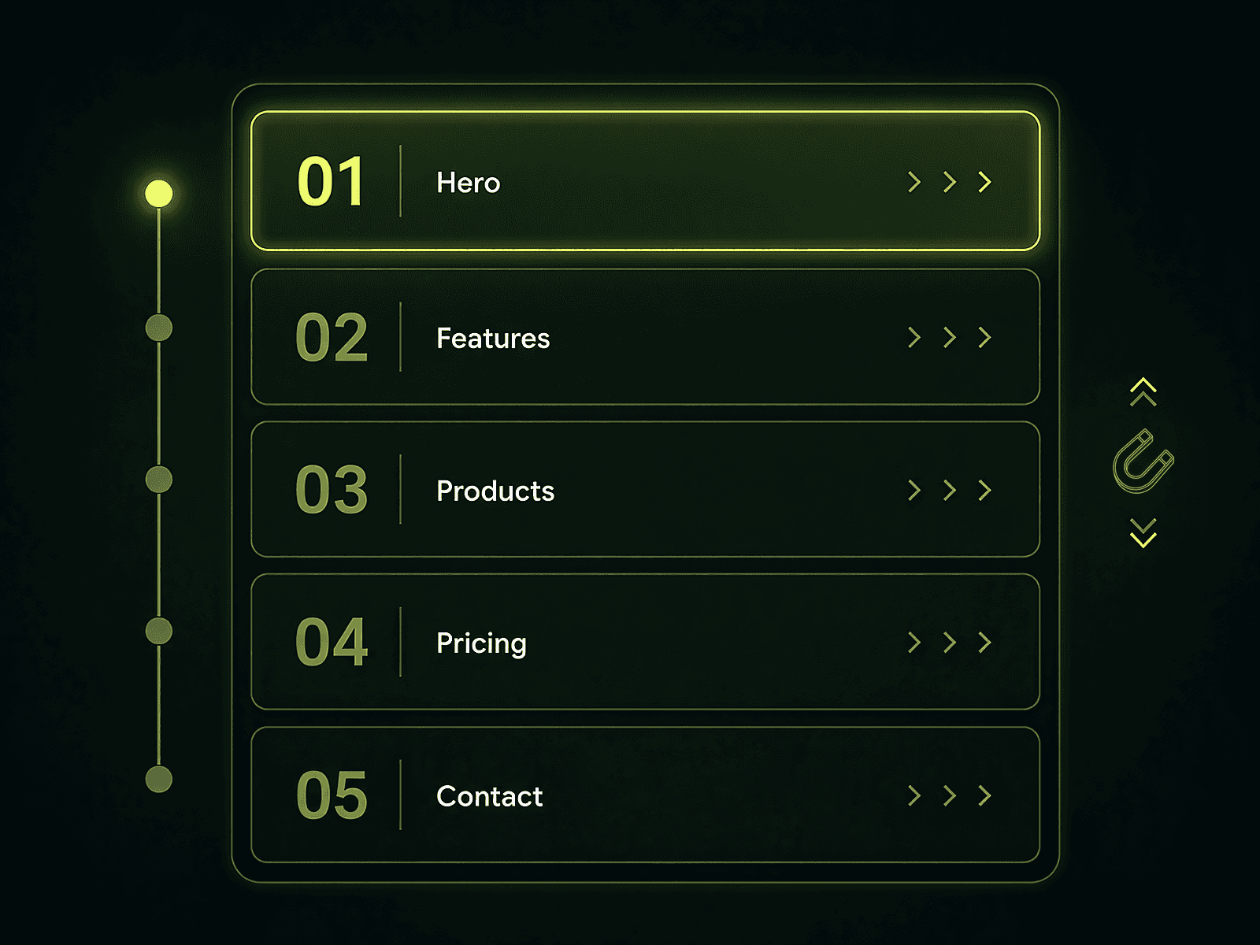The image size is (1260, 945).
Task: Select the glowing first timeline dot
Action: 159,193
